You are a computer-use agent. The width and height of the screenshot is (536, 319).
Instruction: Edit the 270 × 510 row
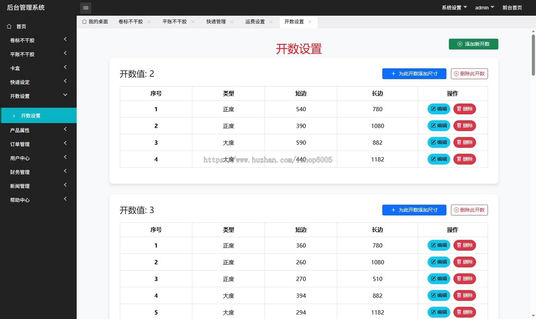439,279
